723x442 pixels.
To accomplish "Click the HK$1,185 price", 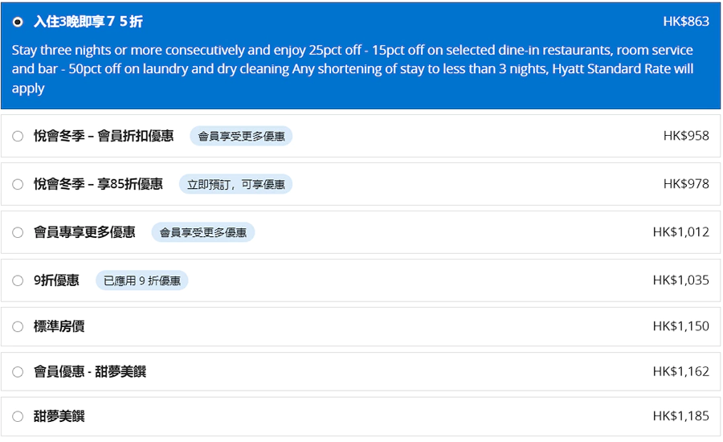I will tap(680, 416).
